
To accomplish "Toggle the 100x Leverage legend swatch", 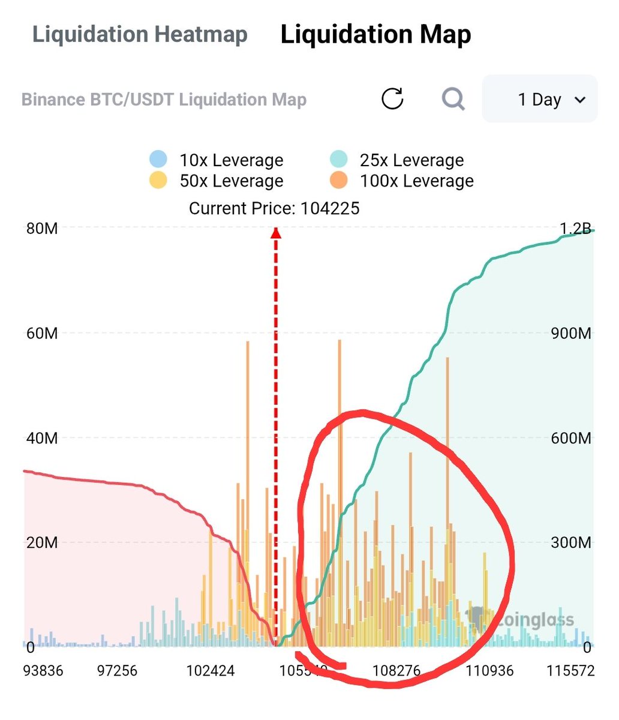I will pyautogui.click(x=339, y=181).
